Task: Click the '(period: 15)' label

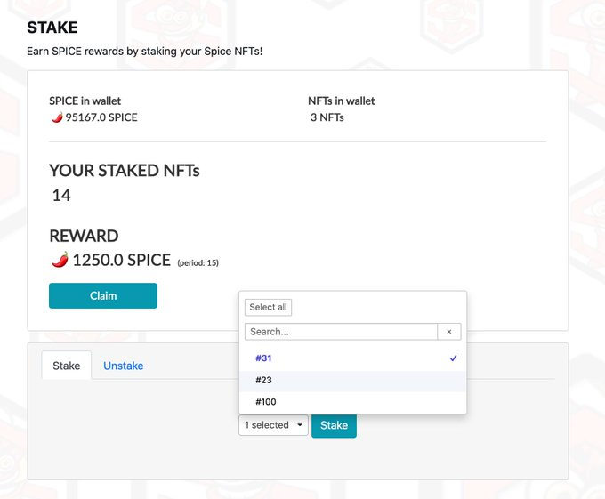Action: click(198, 263)
